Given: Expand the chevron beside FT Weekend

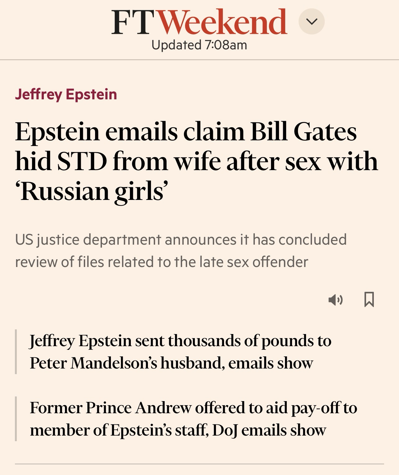Looking at the screenshot, I should (311, 21).
